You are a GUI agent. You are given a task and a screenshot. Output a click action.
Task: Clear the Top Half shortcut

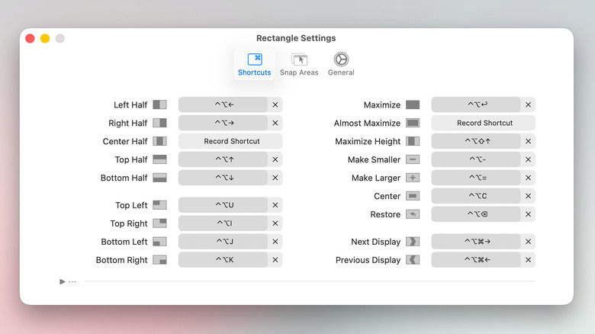pos(275,159)
